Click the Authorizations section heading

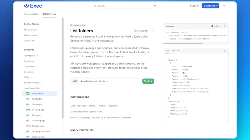point(80,97)
